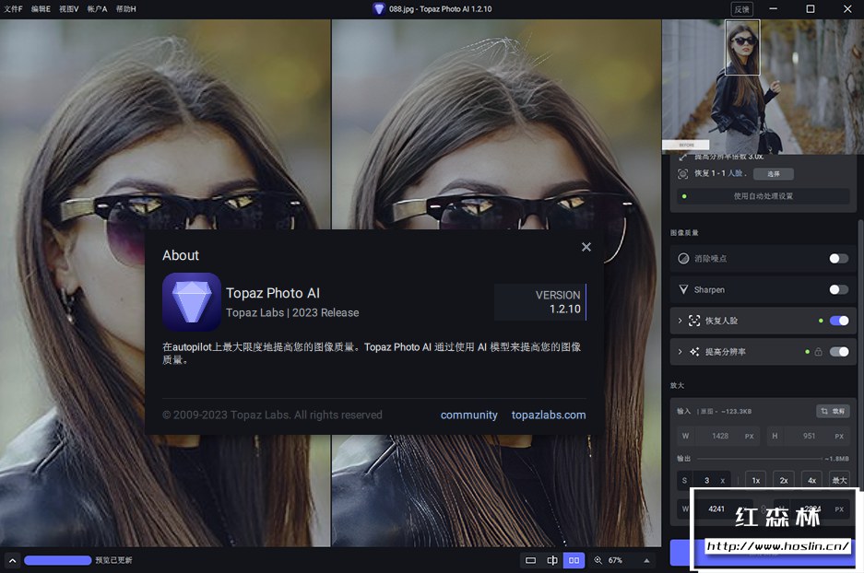Expand the bottom-left image list arrow
This screenshot has height=573, width=864.
(12, 560)
